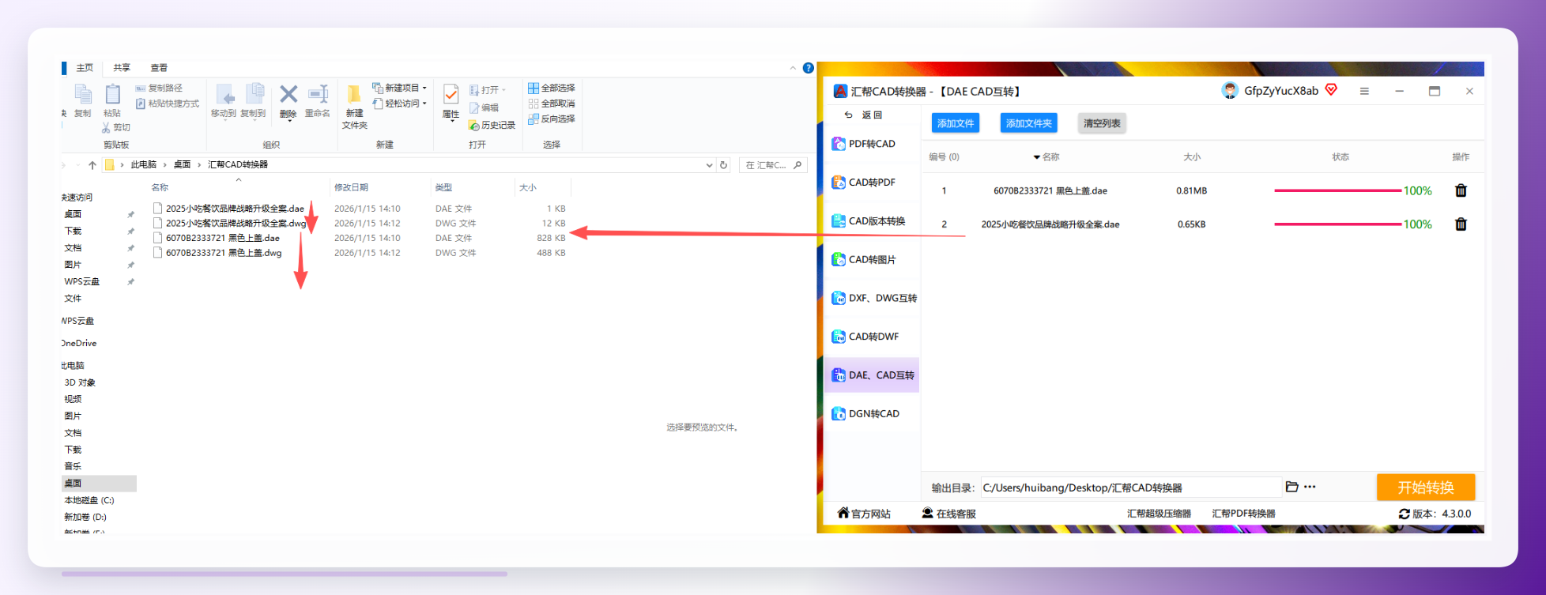Click 全部选择 in Explorer ribbon
The height and width of the screenshot is (595, 1546).
pos(552,88)
